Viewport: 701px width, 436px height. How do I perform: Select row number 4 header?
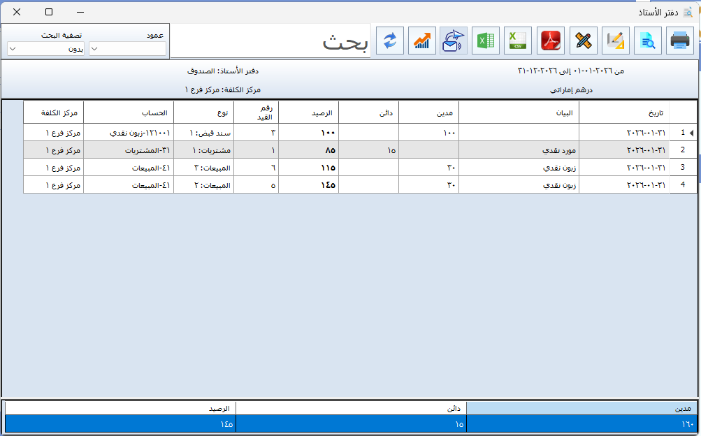coord(683,185)
